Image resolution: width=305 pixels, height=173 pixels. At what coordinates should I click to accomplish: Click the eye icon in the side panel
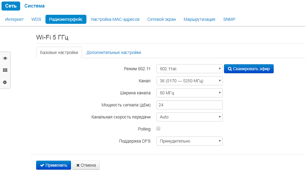5,58
